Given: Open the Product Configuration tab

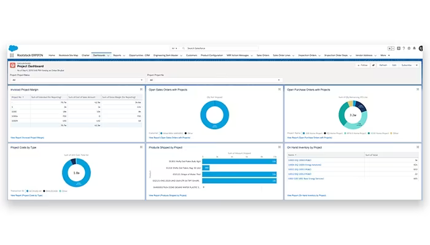Looking at the screenshot, I should [x=212, y=56].
